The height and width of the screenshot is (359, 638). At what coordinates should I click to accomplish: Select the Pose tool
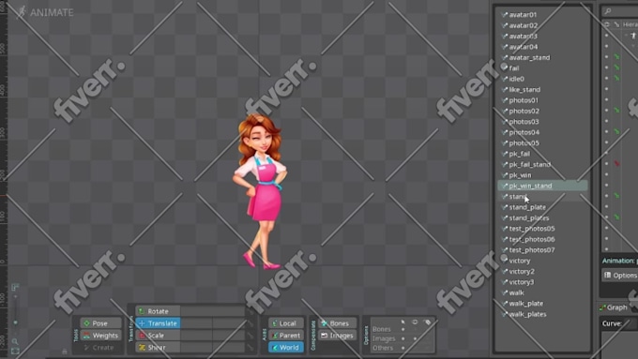point(100,323)
